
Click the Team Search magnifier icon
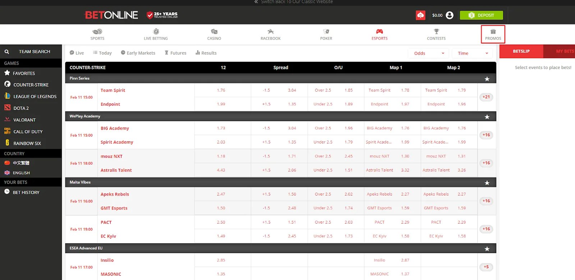(x=7, y=52)
